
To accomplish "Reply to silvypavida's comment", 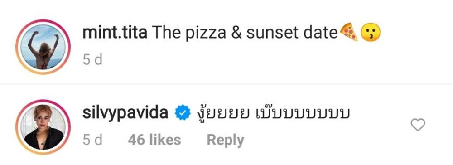I will [x=225, y=140].
